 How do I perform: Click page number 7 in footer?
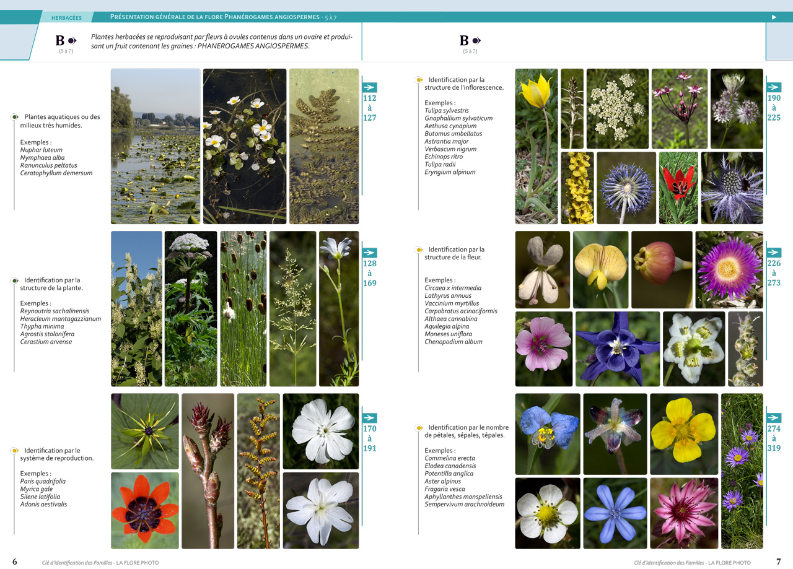(778, 562)
